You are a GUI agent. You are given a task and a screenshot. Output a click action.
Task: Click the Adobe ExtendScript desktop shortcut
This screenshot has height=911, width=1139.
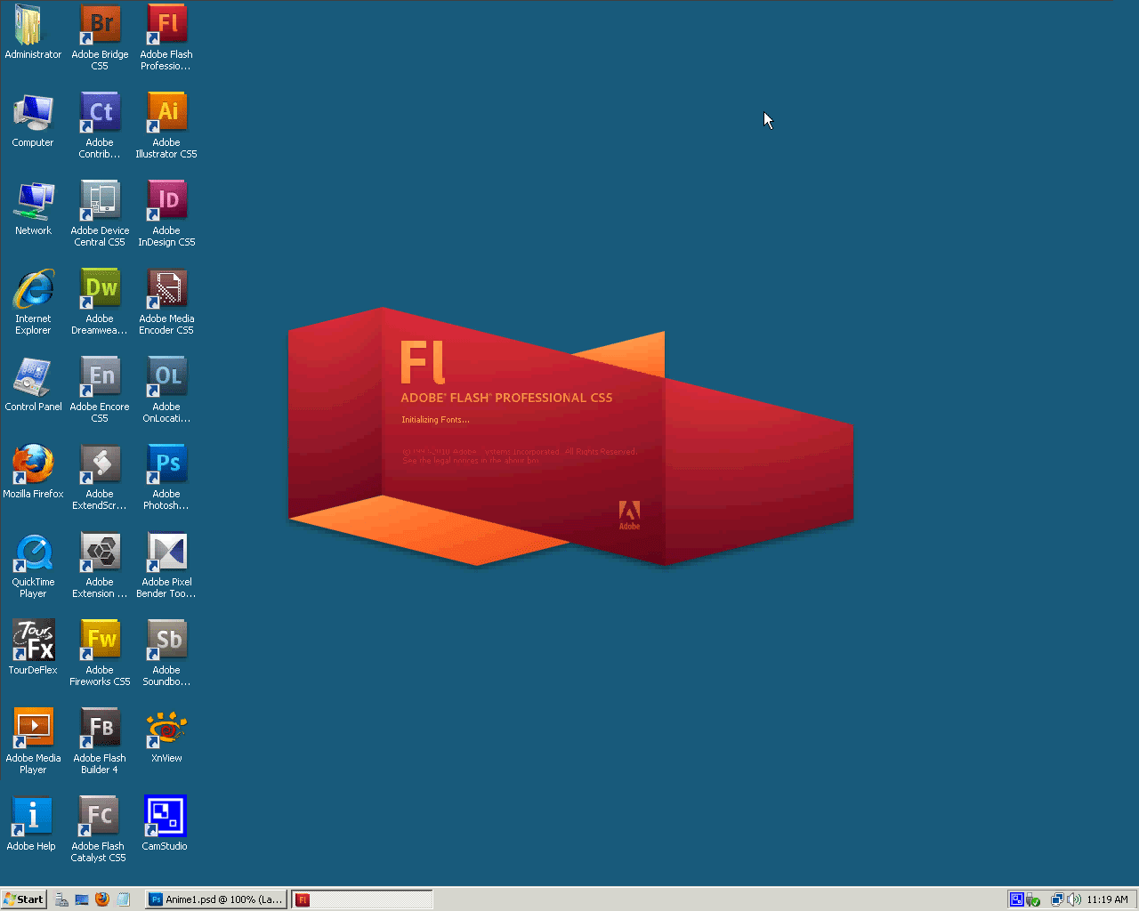[x=100, y=478]
